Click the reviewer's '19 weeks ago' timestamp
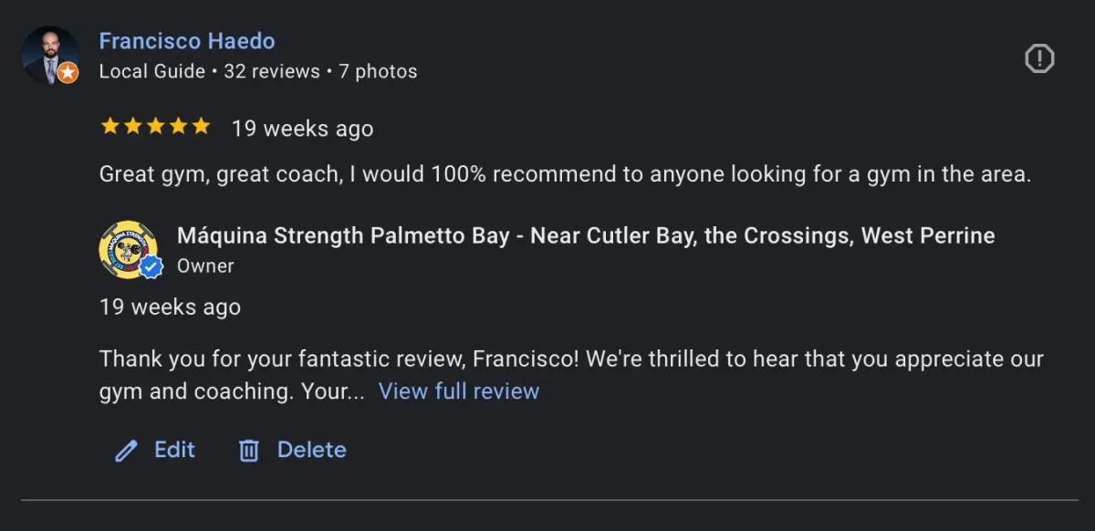1095x531 pixels. pyautogui.click(x=302, y=129)
